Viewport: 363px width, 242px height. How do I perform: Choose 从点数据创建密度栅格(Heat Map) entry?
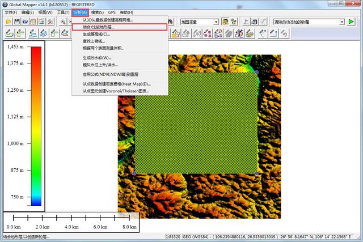(120, 84)
